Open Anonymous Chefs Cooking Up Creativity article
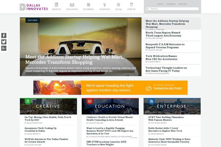The height and width of the screenshot is (147, 221). (x=41, y=130)
